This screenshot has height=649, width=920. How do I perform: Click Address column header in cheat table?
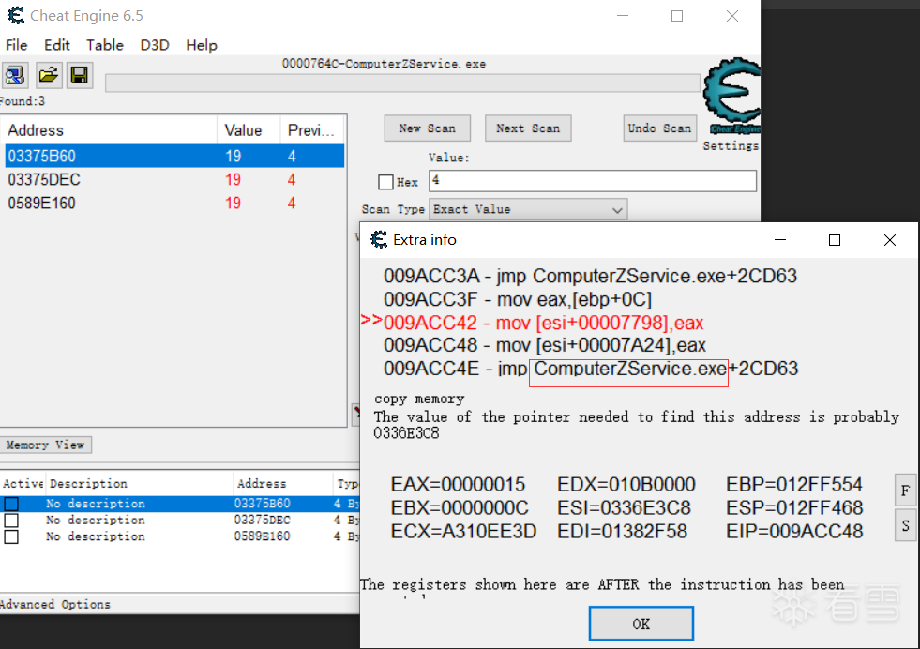pos(283,484)
